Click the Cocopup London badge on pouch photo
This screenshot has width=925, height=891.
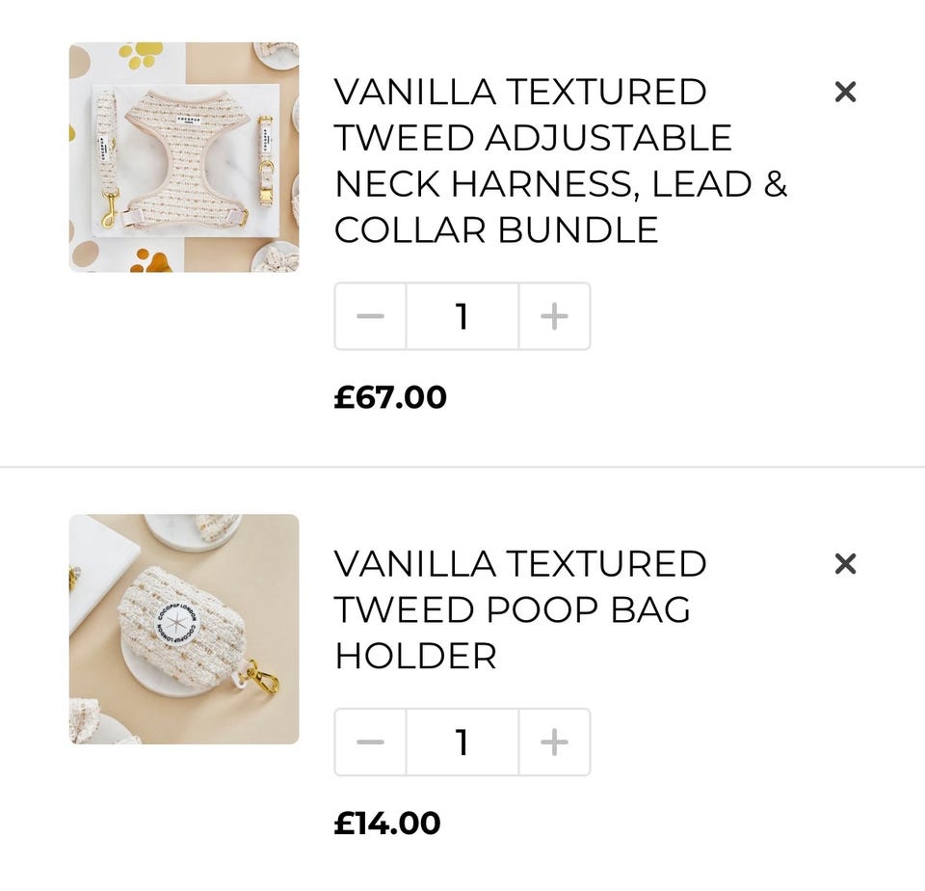tap(177, 624)
